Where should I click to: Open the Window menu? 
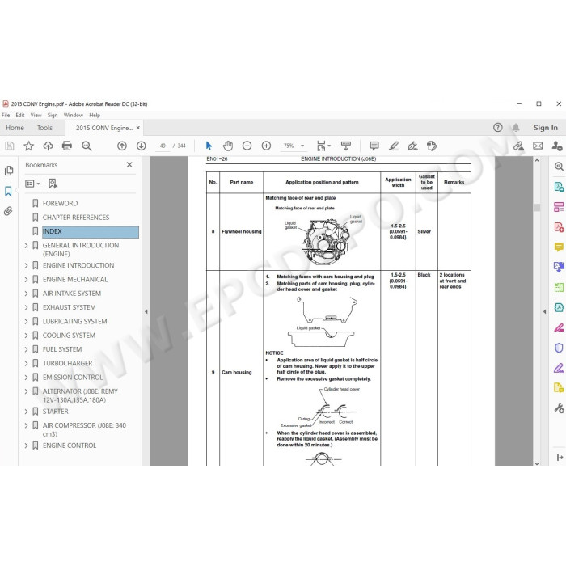click(x=74, y=115)
